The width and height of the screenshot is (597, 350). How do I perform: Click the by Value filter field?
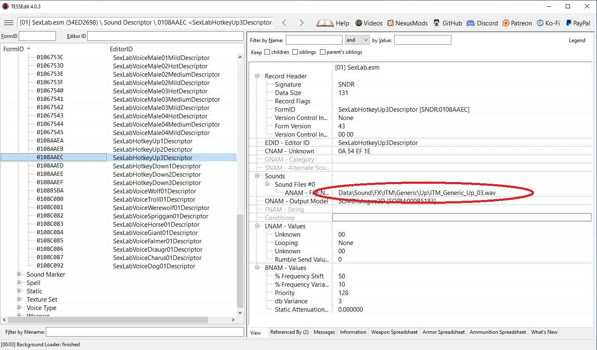[x=423, y=40]
